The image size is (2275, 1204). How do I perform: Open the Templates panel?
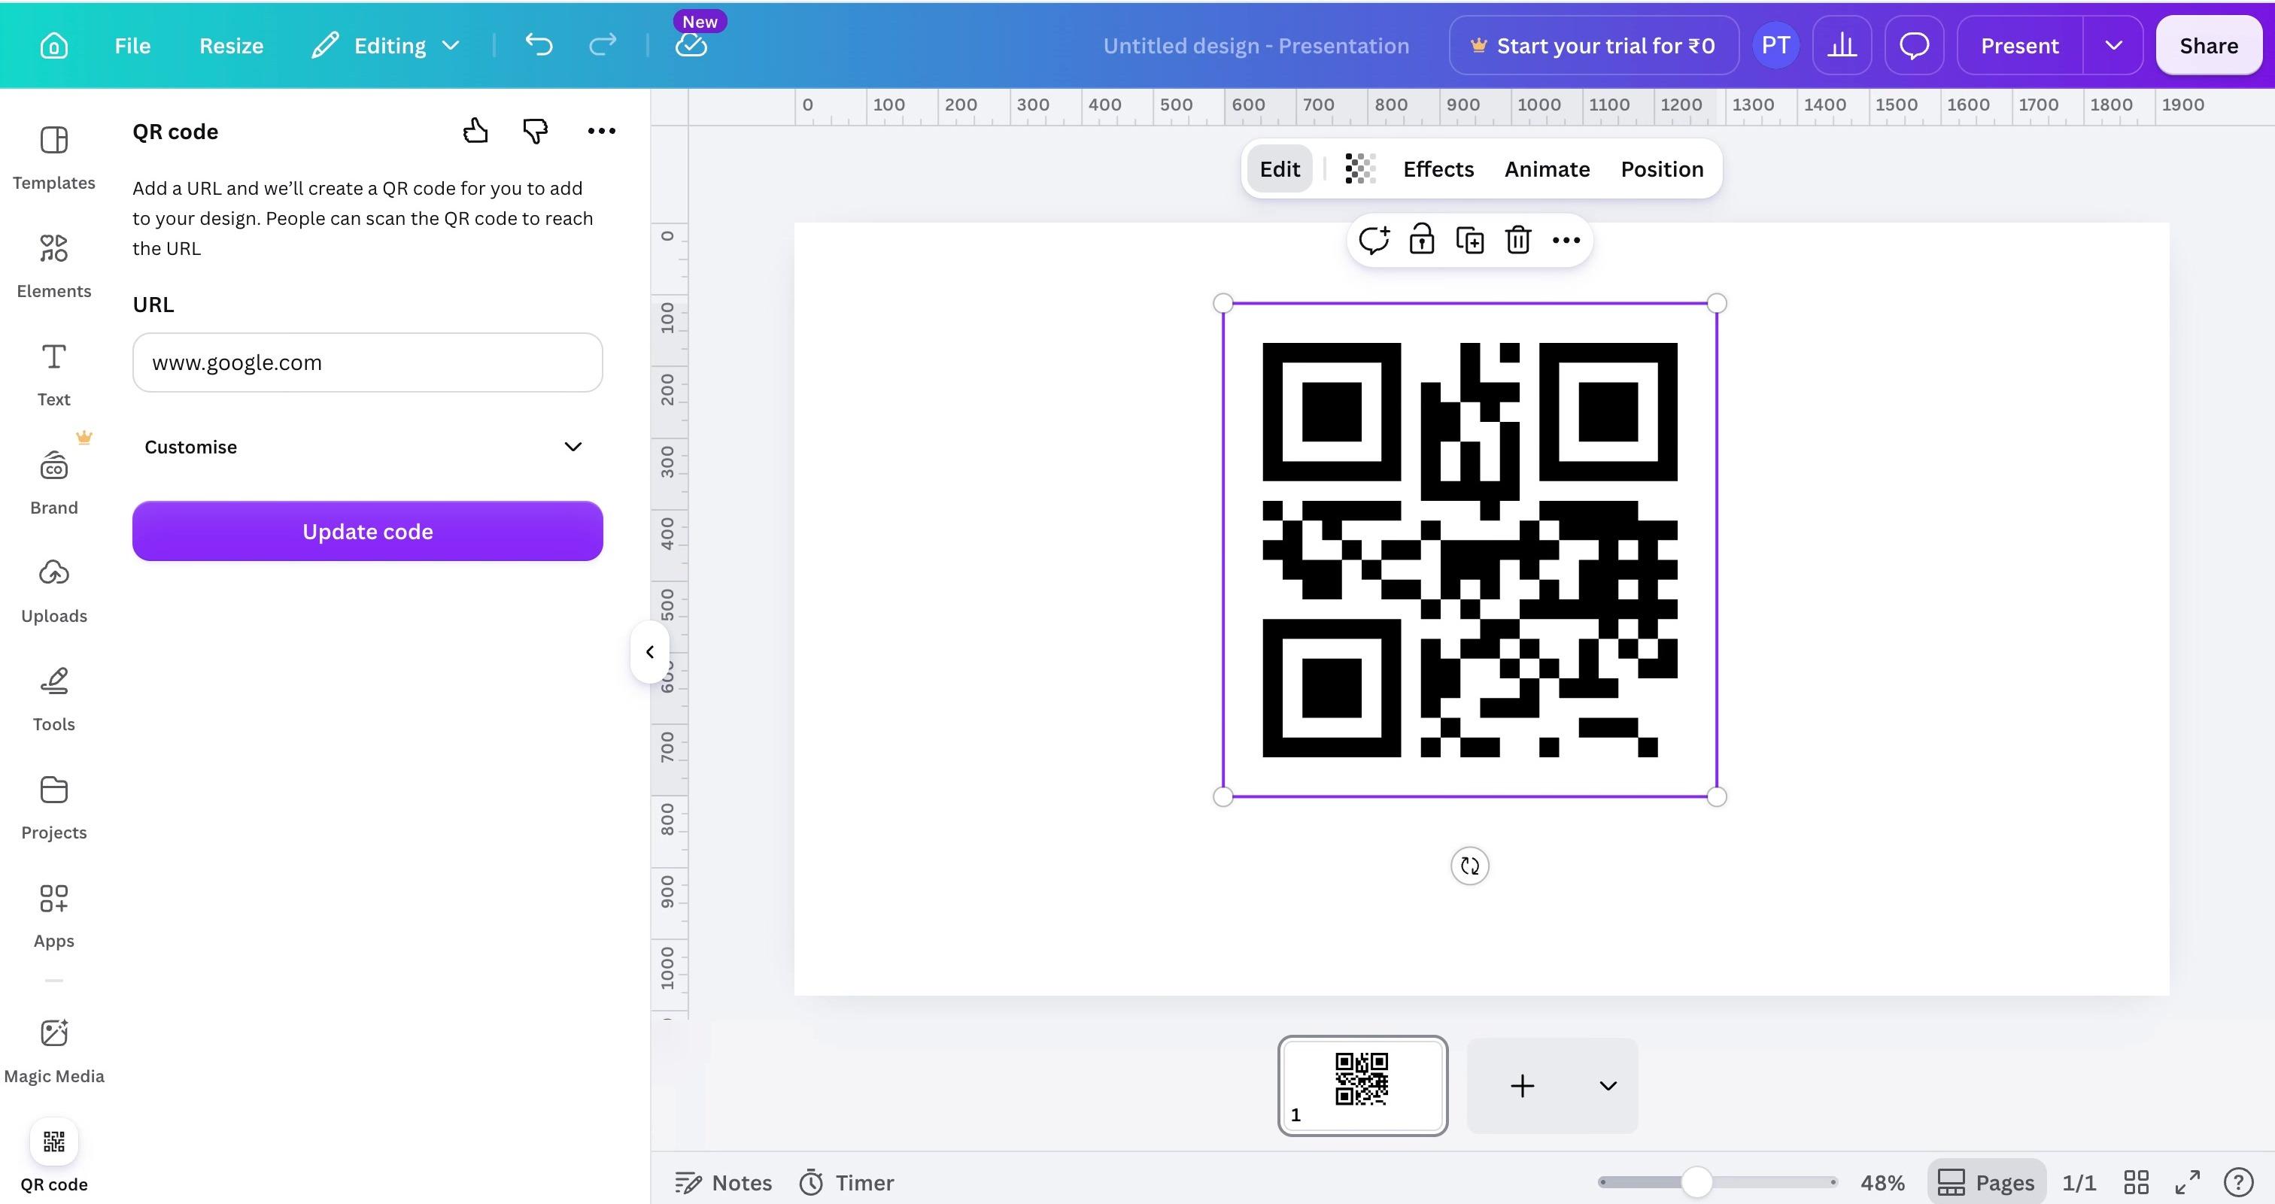54,159
